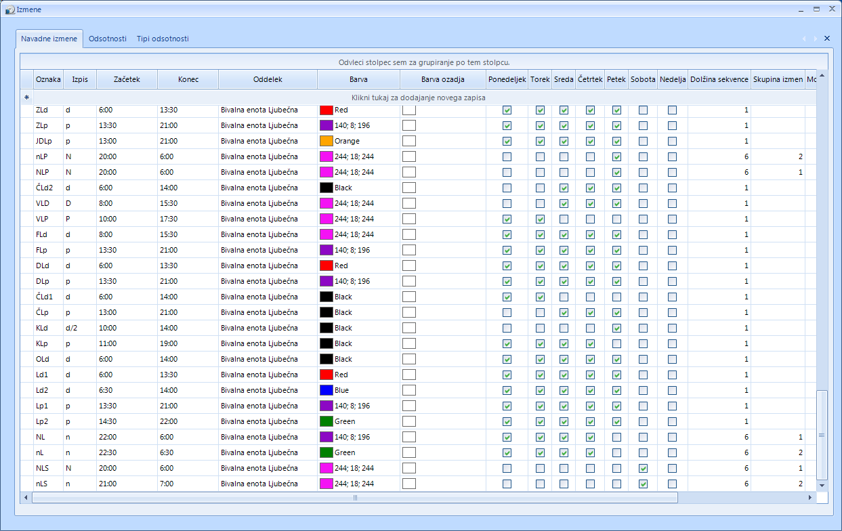Click the Orange color swatch in JDLp row

click(326, 141)
